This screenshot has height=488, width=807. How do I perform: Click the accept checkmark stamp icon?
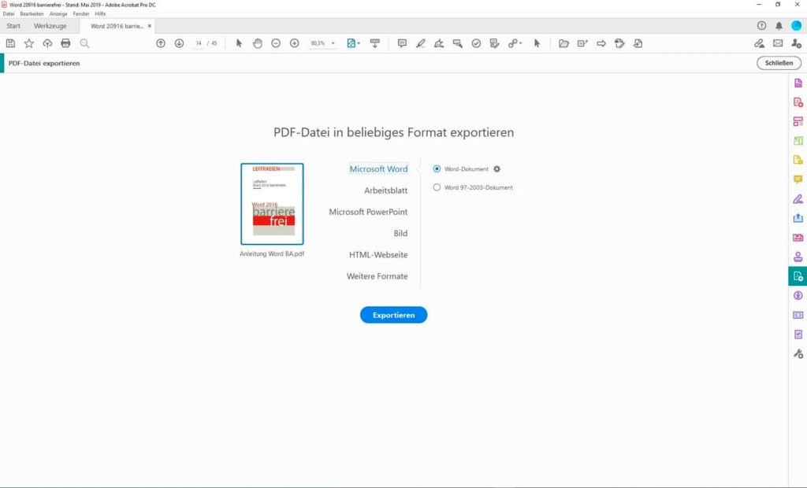click(476, 44)
